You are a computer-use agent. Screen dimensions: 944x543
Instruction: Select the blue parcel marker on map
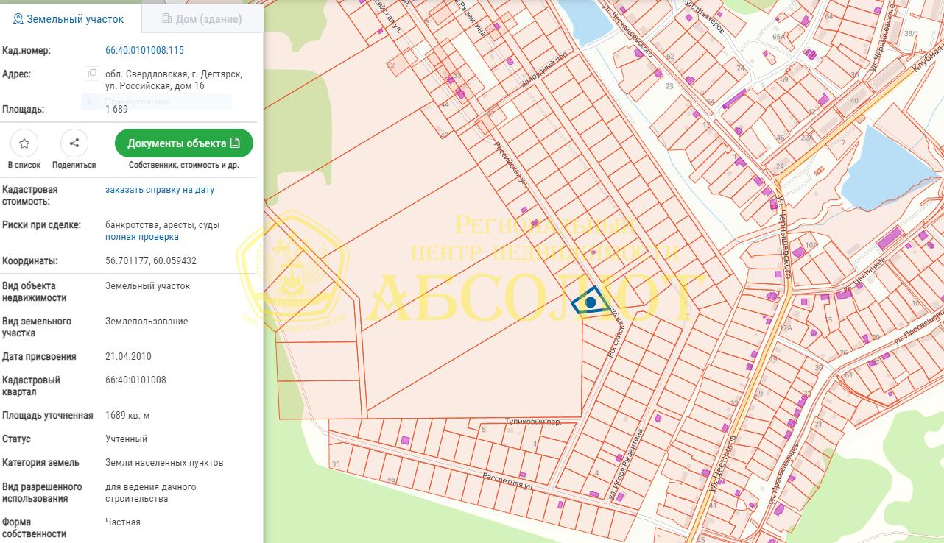coord(591,302)
